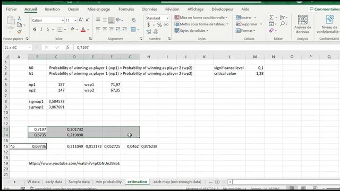This screenshot has height=191, width=340.
Task: Click the borders icon
Action: click(x=60, y=29)
